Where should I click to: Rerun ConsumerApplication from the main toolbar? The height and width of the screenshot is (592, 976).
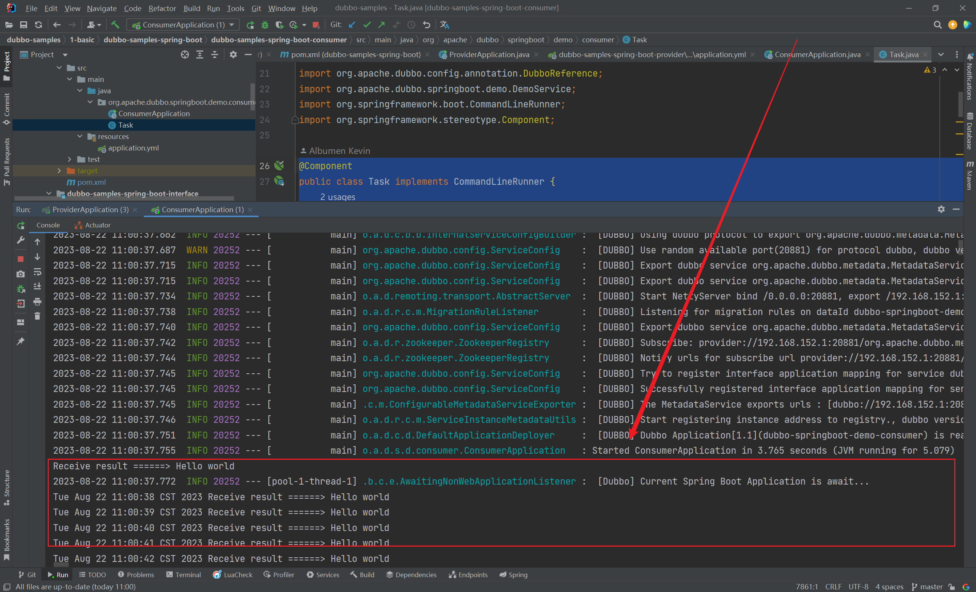pyautogui.click(x=250, y=25)
